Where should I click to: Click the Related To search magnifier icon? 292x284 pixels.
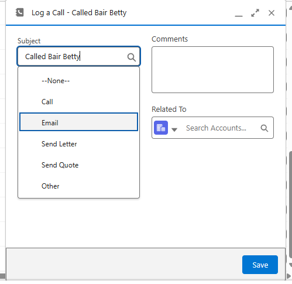(264, 128)
